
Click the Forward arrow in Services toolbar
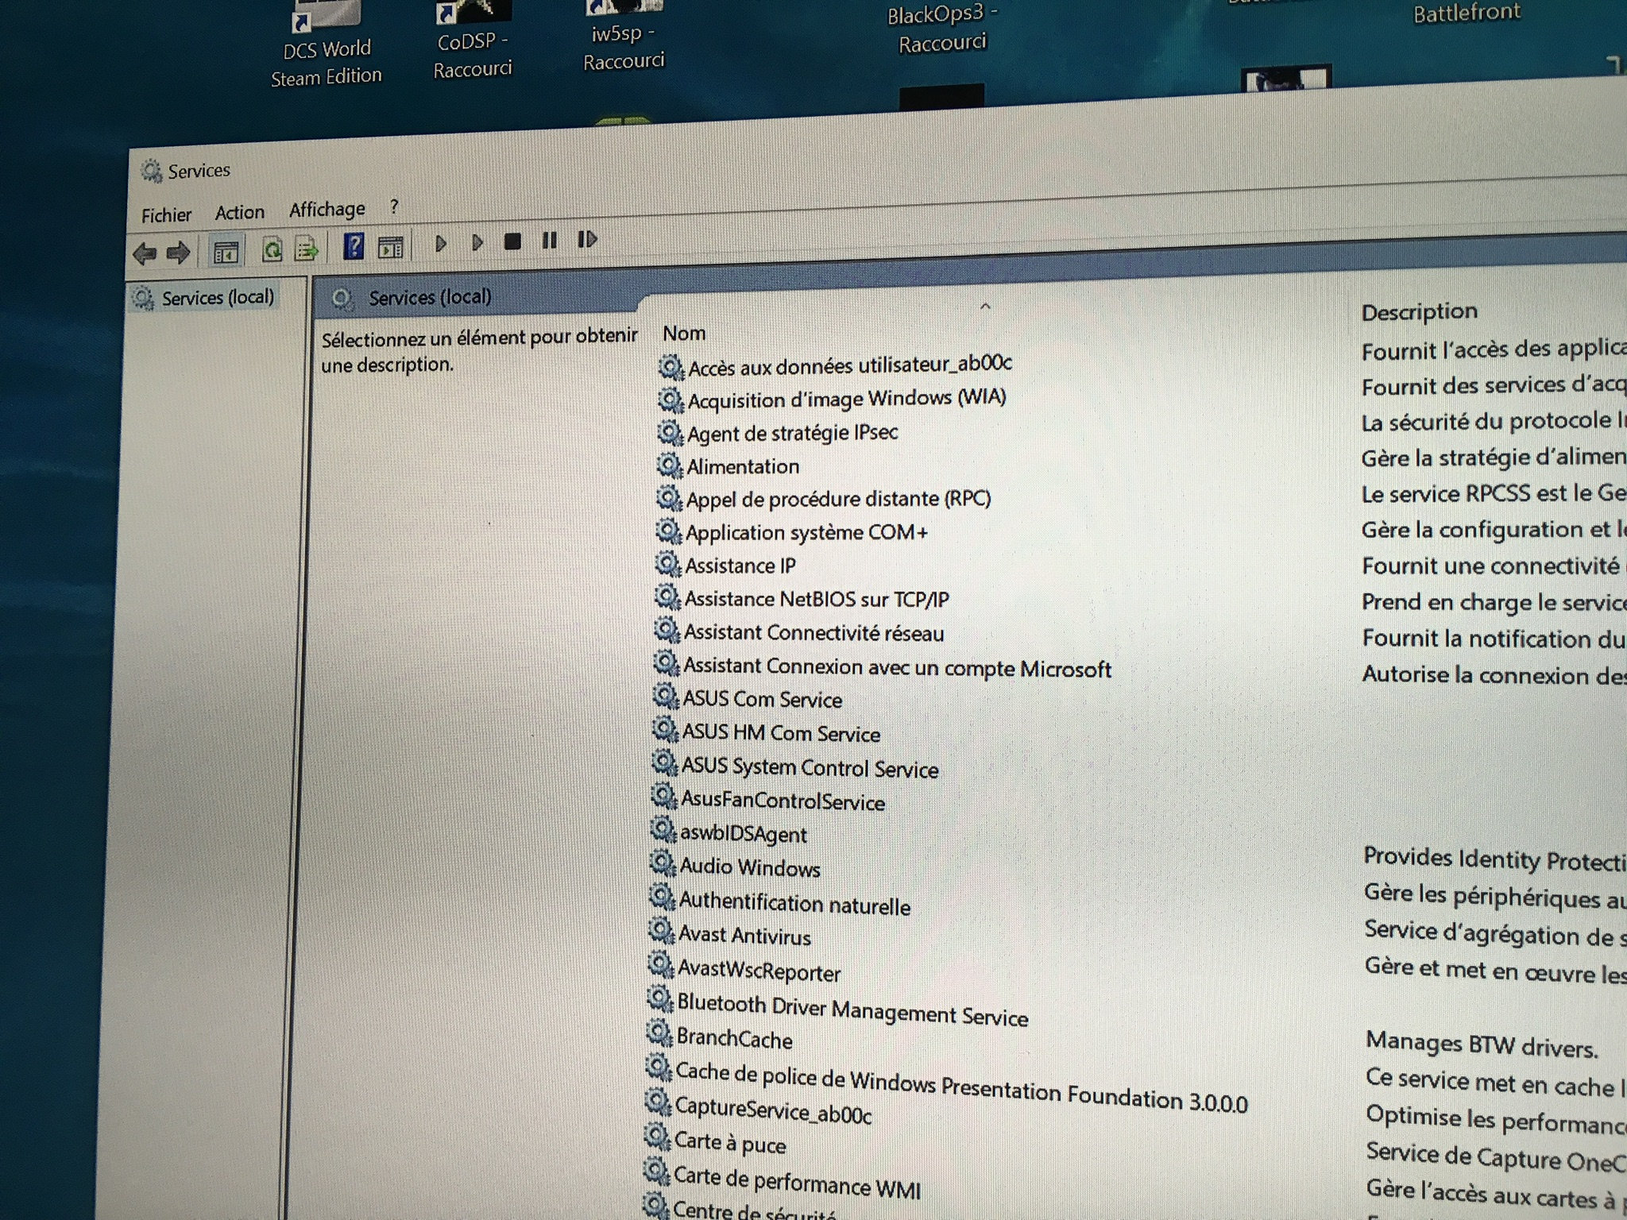pyautogui.click(x=178, y=253)
